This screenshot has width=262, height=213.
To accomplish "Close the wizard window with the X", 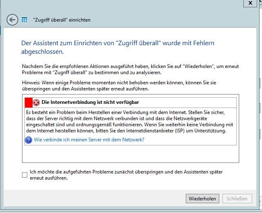I will tap(250, 3).
